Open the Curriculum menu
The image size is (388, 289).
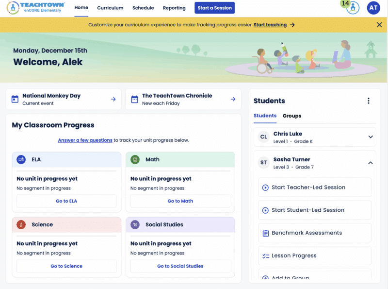click(x=110, y=8)
